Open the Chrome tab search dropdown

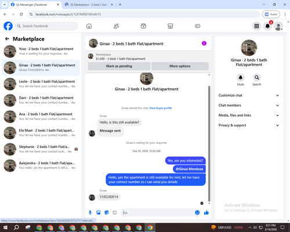tap(5, 5)
